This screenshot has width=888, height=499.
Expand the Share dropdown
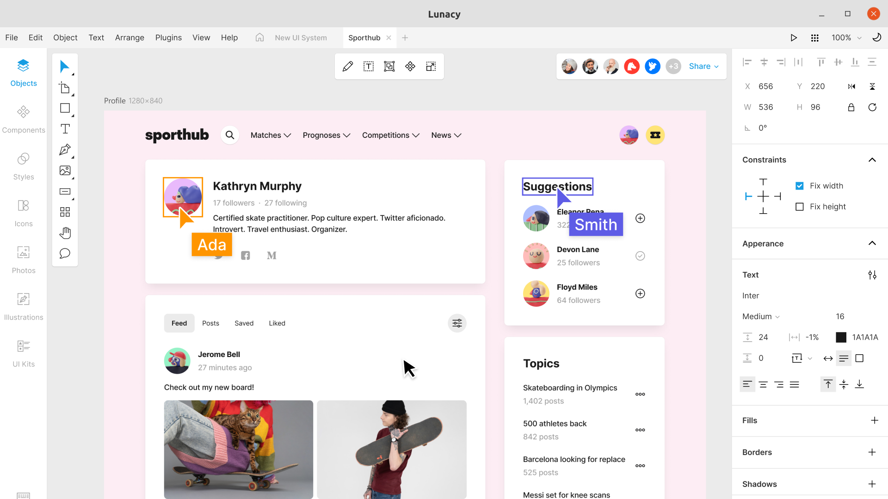tap(704, 67)
